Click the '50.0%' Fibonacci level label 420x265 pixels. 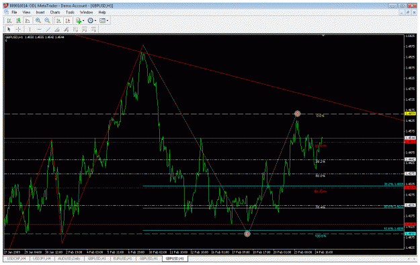[320, 176]
